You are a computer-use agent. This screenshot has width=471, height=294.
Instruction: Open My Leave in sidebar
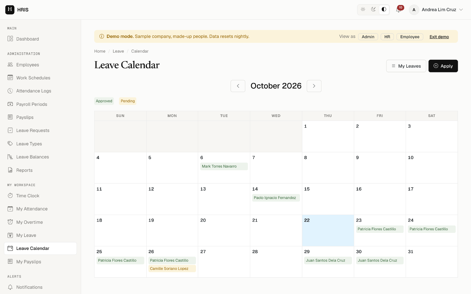click(x=40, y=235)
